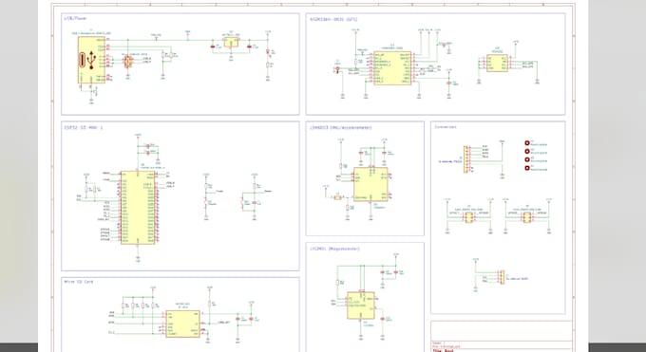Select the magnetometer chip symbol

(360, 306)
